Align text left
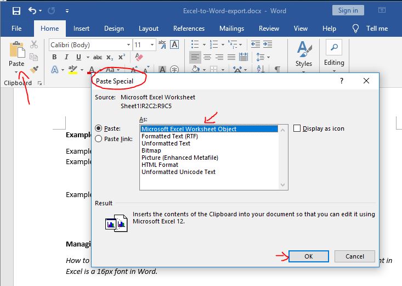Screen dimensions: 402x286 pyautogui.click(x=195, y=57)
